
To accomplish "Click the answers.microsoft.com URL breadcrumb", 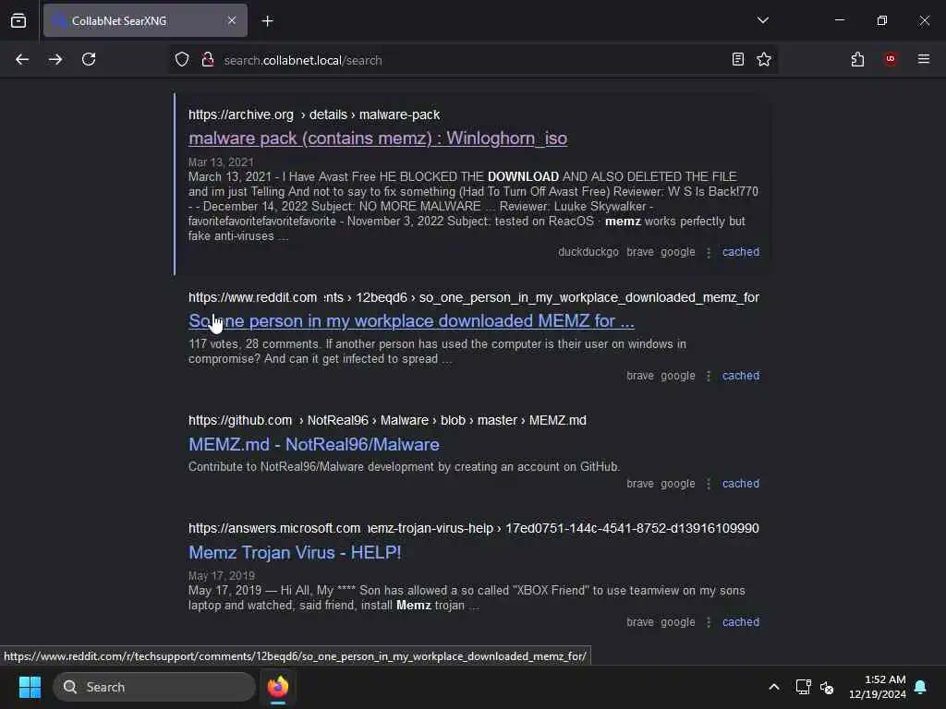I will point(474,528).
